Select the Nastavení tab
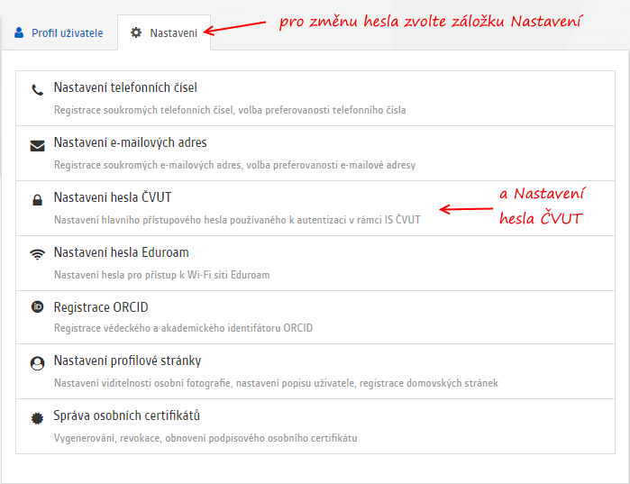This screenshot has height=484, width=630. point(164,32)
